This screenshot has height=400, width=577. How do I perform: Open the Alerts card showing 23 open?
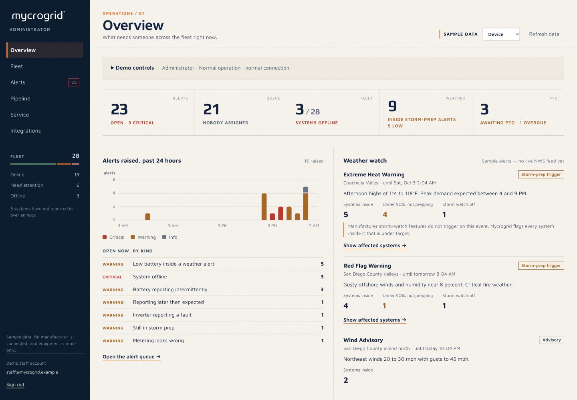[149, 113]
